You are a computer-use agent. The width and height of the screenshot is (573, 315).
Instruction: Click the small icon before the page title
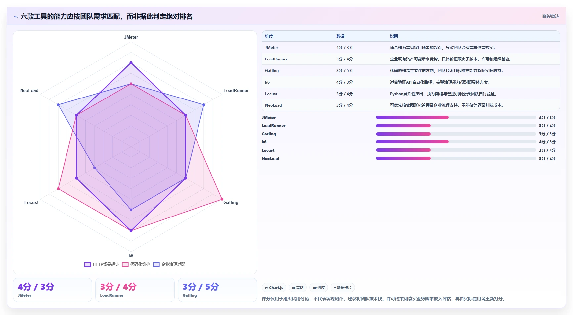[x=16, y=17]
